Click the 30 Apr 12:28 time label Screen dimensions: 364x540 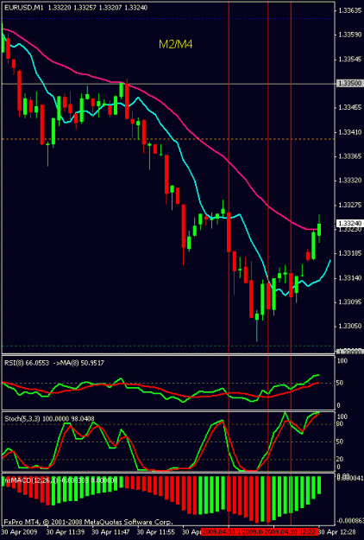pos(339,531)
